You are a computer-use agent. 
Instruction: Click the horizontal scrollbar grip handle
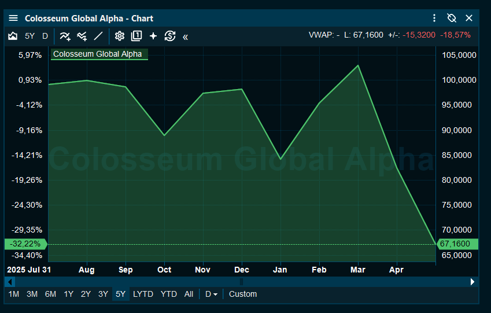point(241,282)
